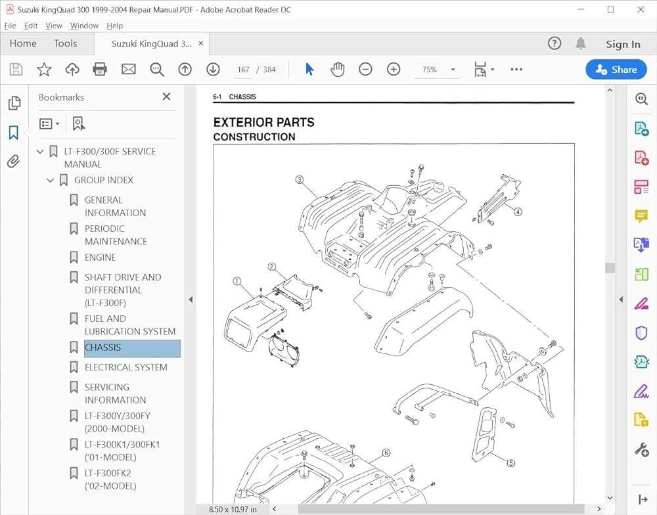
Task: Open Fill & Sign pen tool
Action: (x=641, y=392)
